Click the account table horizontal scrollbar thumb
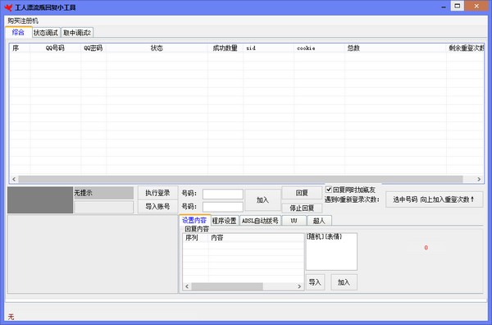The width and height of the screenshot is (492, 325). (x=240, y=179)
